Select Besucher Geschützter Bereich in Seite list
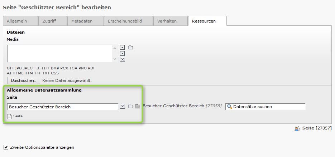 63,107
